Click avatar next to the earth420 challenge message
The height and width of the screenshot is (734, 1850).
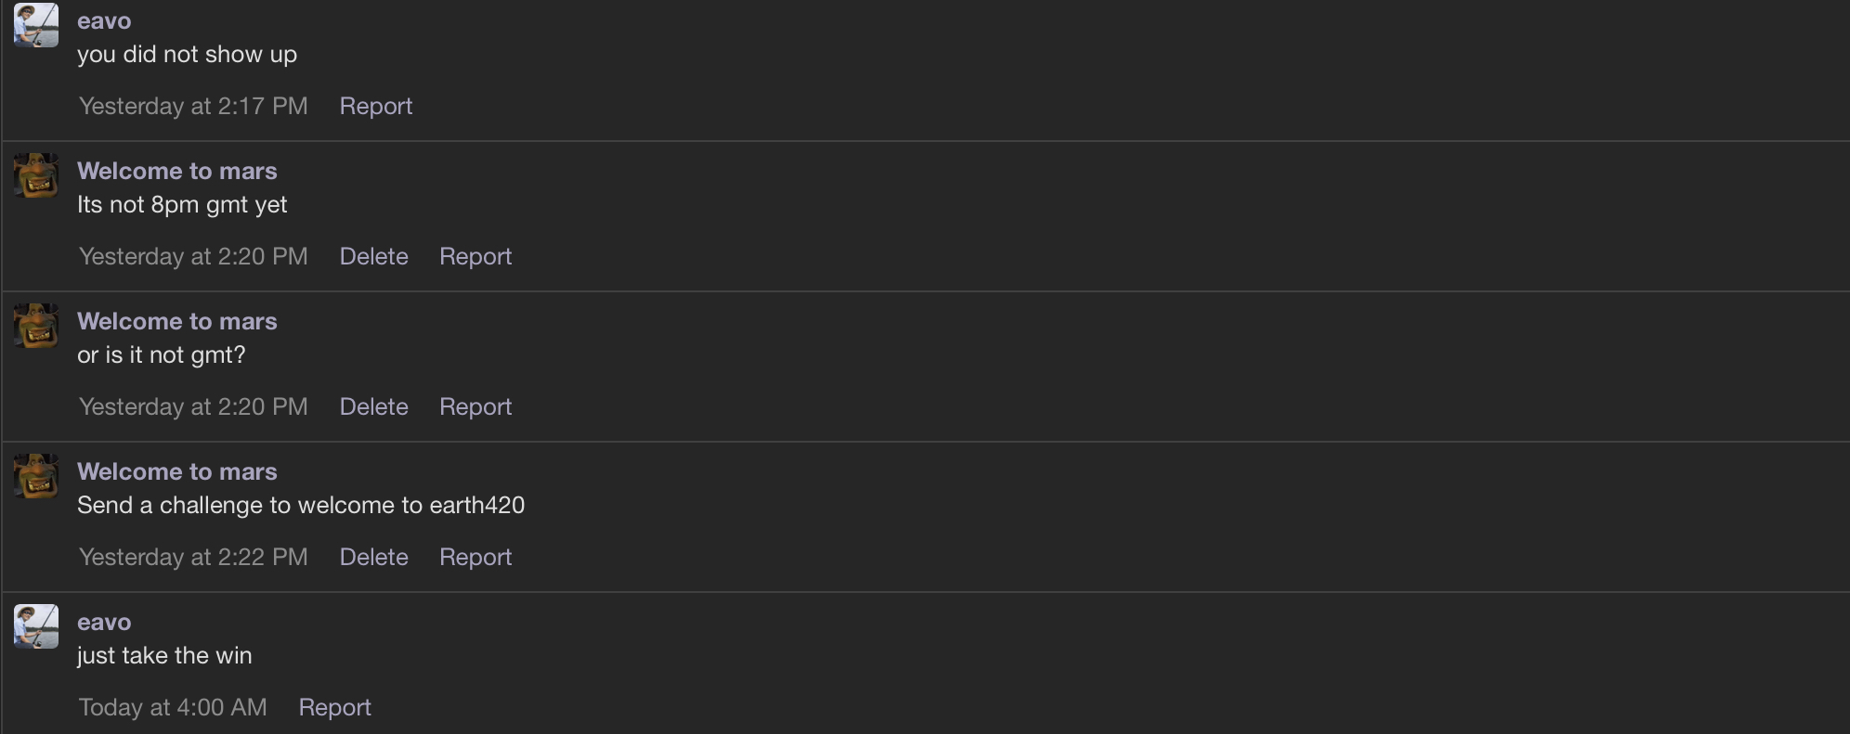(x=36, y=476)
